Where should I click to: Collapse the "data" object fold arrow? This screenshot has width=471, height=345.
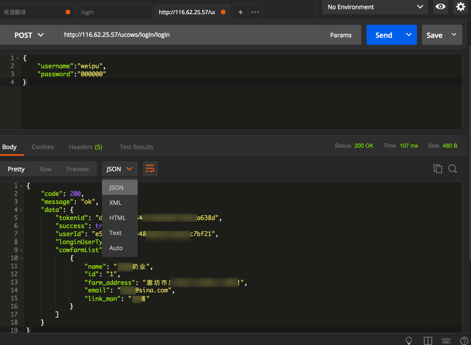(21, 210)
